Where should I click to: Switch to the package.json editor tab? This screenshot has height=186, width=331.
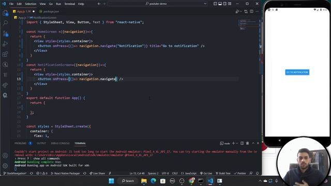click(49, 11)
